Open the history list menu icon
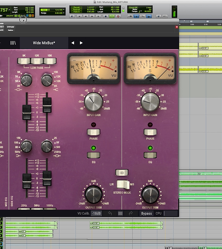This screenshot has height=249, width=222. 120,213
